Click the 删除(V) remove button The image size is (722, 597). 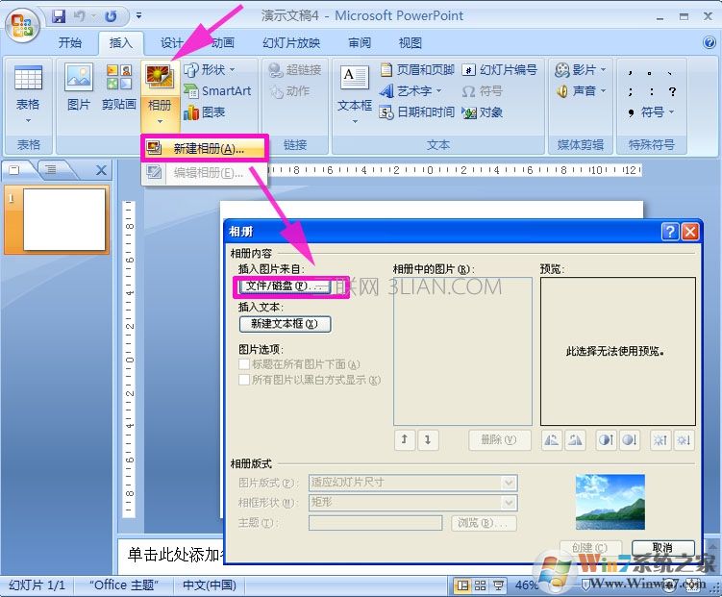(x=499, y=440)
